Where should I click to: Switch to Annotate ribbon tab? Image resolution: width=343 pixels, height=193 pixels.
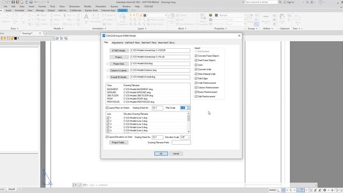coord(19,10)
